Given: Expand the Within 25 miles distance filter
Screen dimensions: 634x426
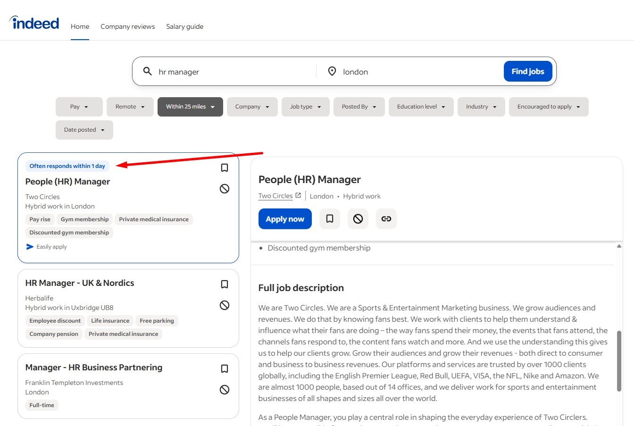Looking at the screenshot, I should [x=190, y=107].
